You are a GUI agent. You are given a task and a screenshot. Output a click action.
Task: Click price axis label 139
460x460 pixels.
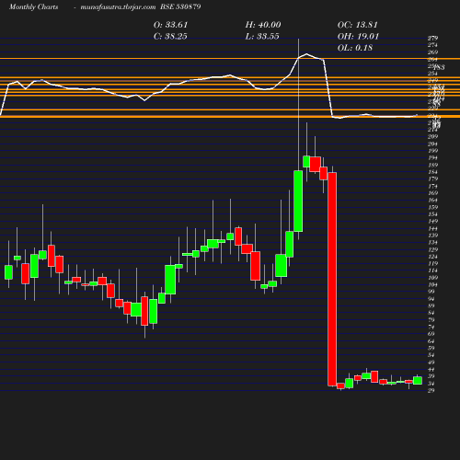click(432, 236)
